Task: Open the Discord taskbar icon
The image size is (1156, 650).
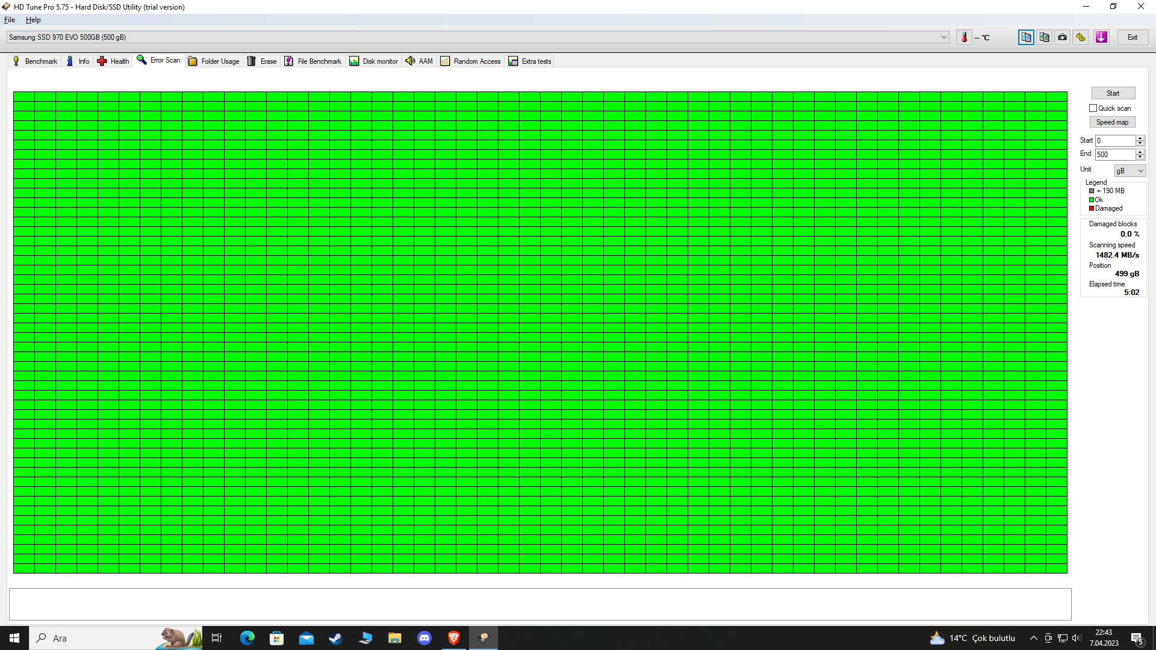Action: point(424,638)
